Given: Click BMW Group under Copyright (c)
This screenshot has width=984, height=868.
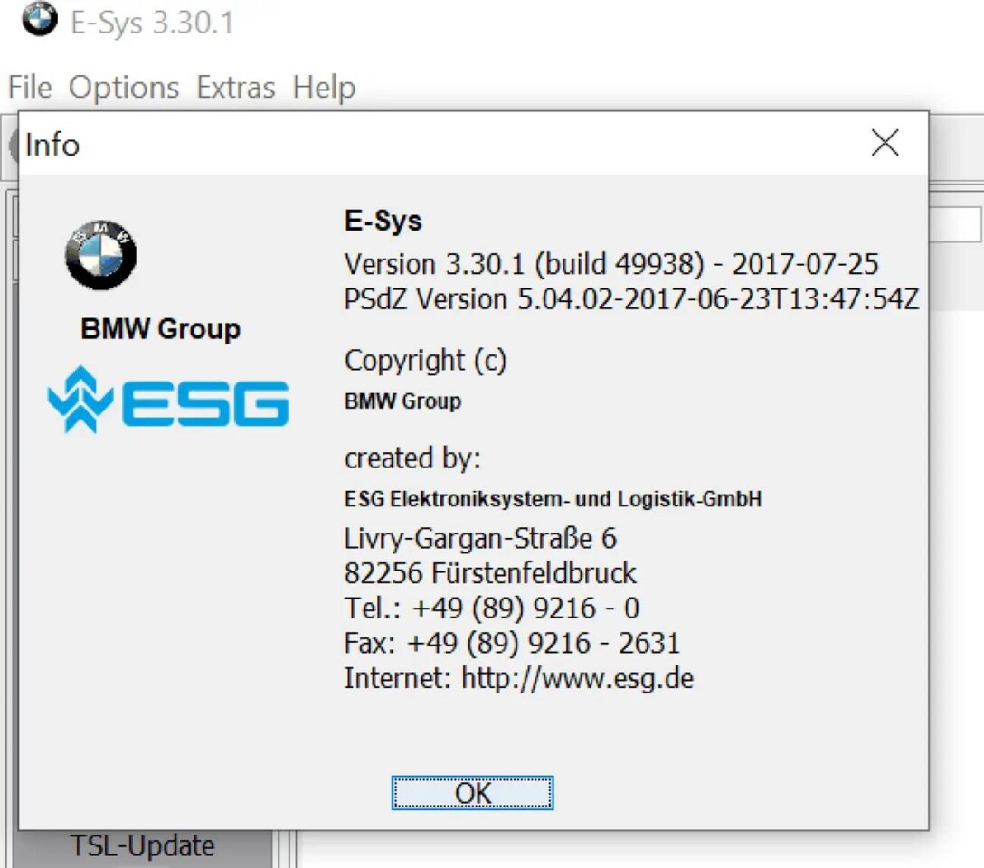Looking at the screenshot, I should pos(402,401).
